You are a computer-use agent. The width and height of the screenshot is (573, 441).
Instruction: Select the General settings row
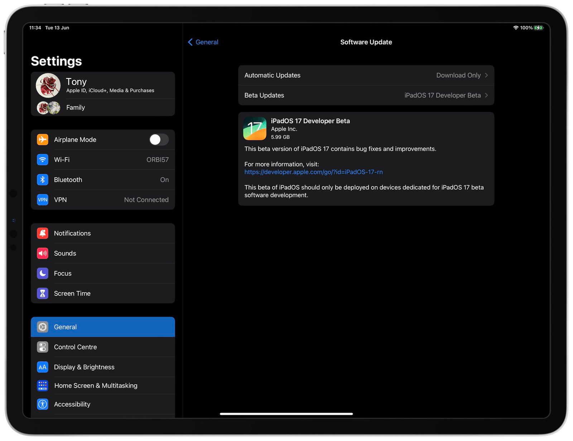103,327
